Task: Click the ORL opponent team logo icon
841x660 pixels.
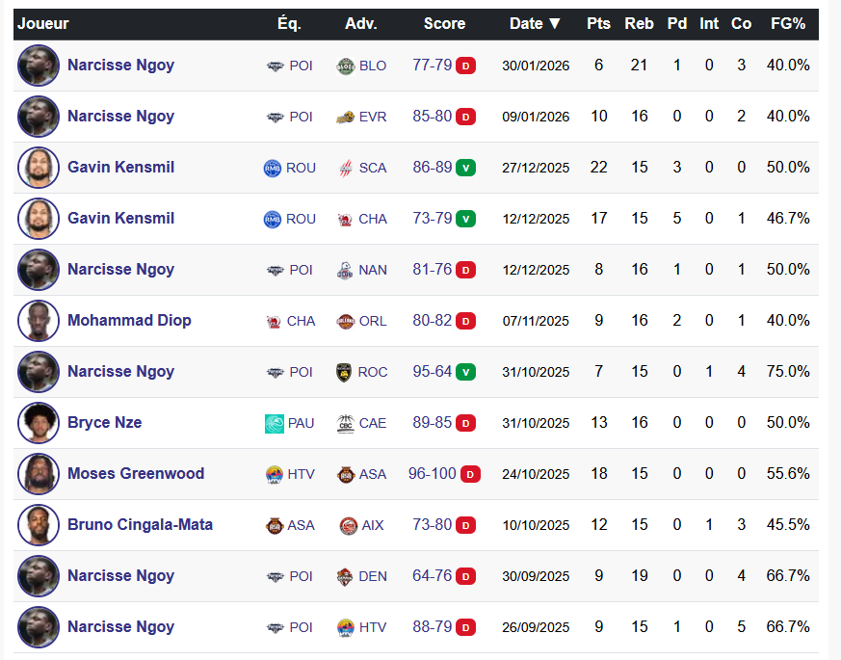Action: click(x=346, y=321)
